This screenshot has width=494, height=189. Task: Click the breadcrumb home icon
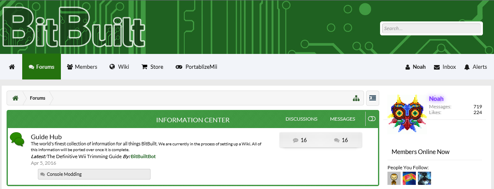(x=15, y=98)
